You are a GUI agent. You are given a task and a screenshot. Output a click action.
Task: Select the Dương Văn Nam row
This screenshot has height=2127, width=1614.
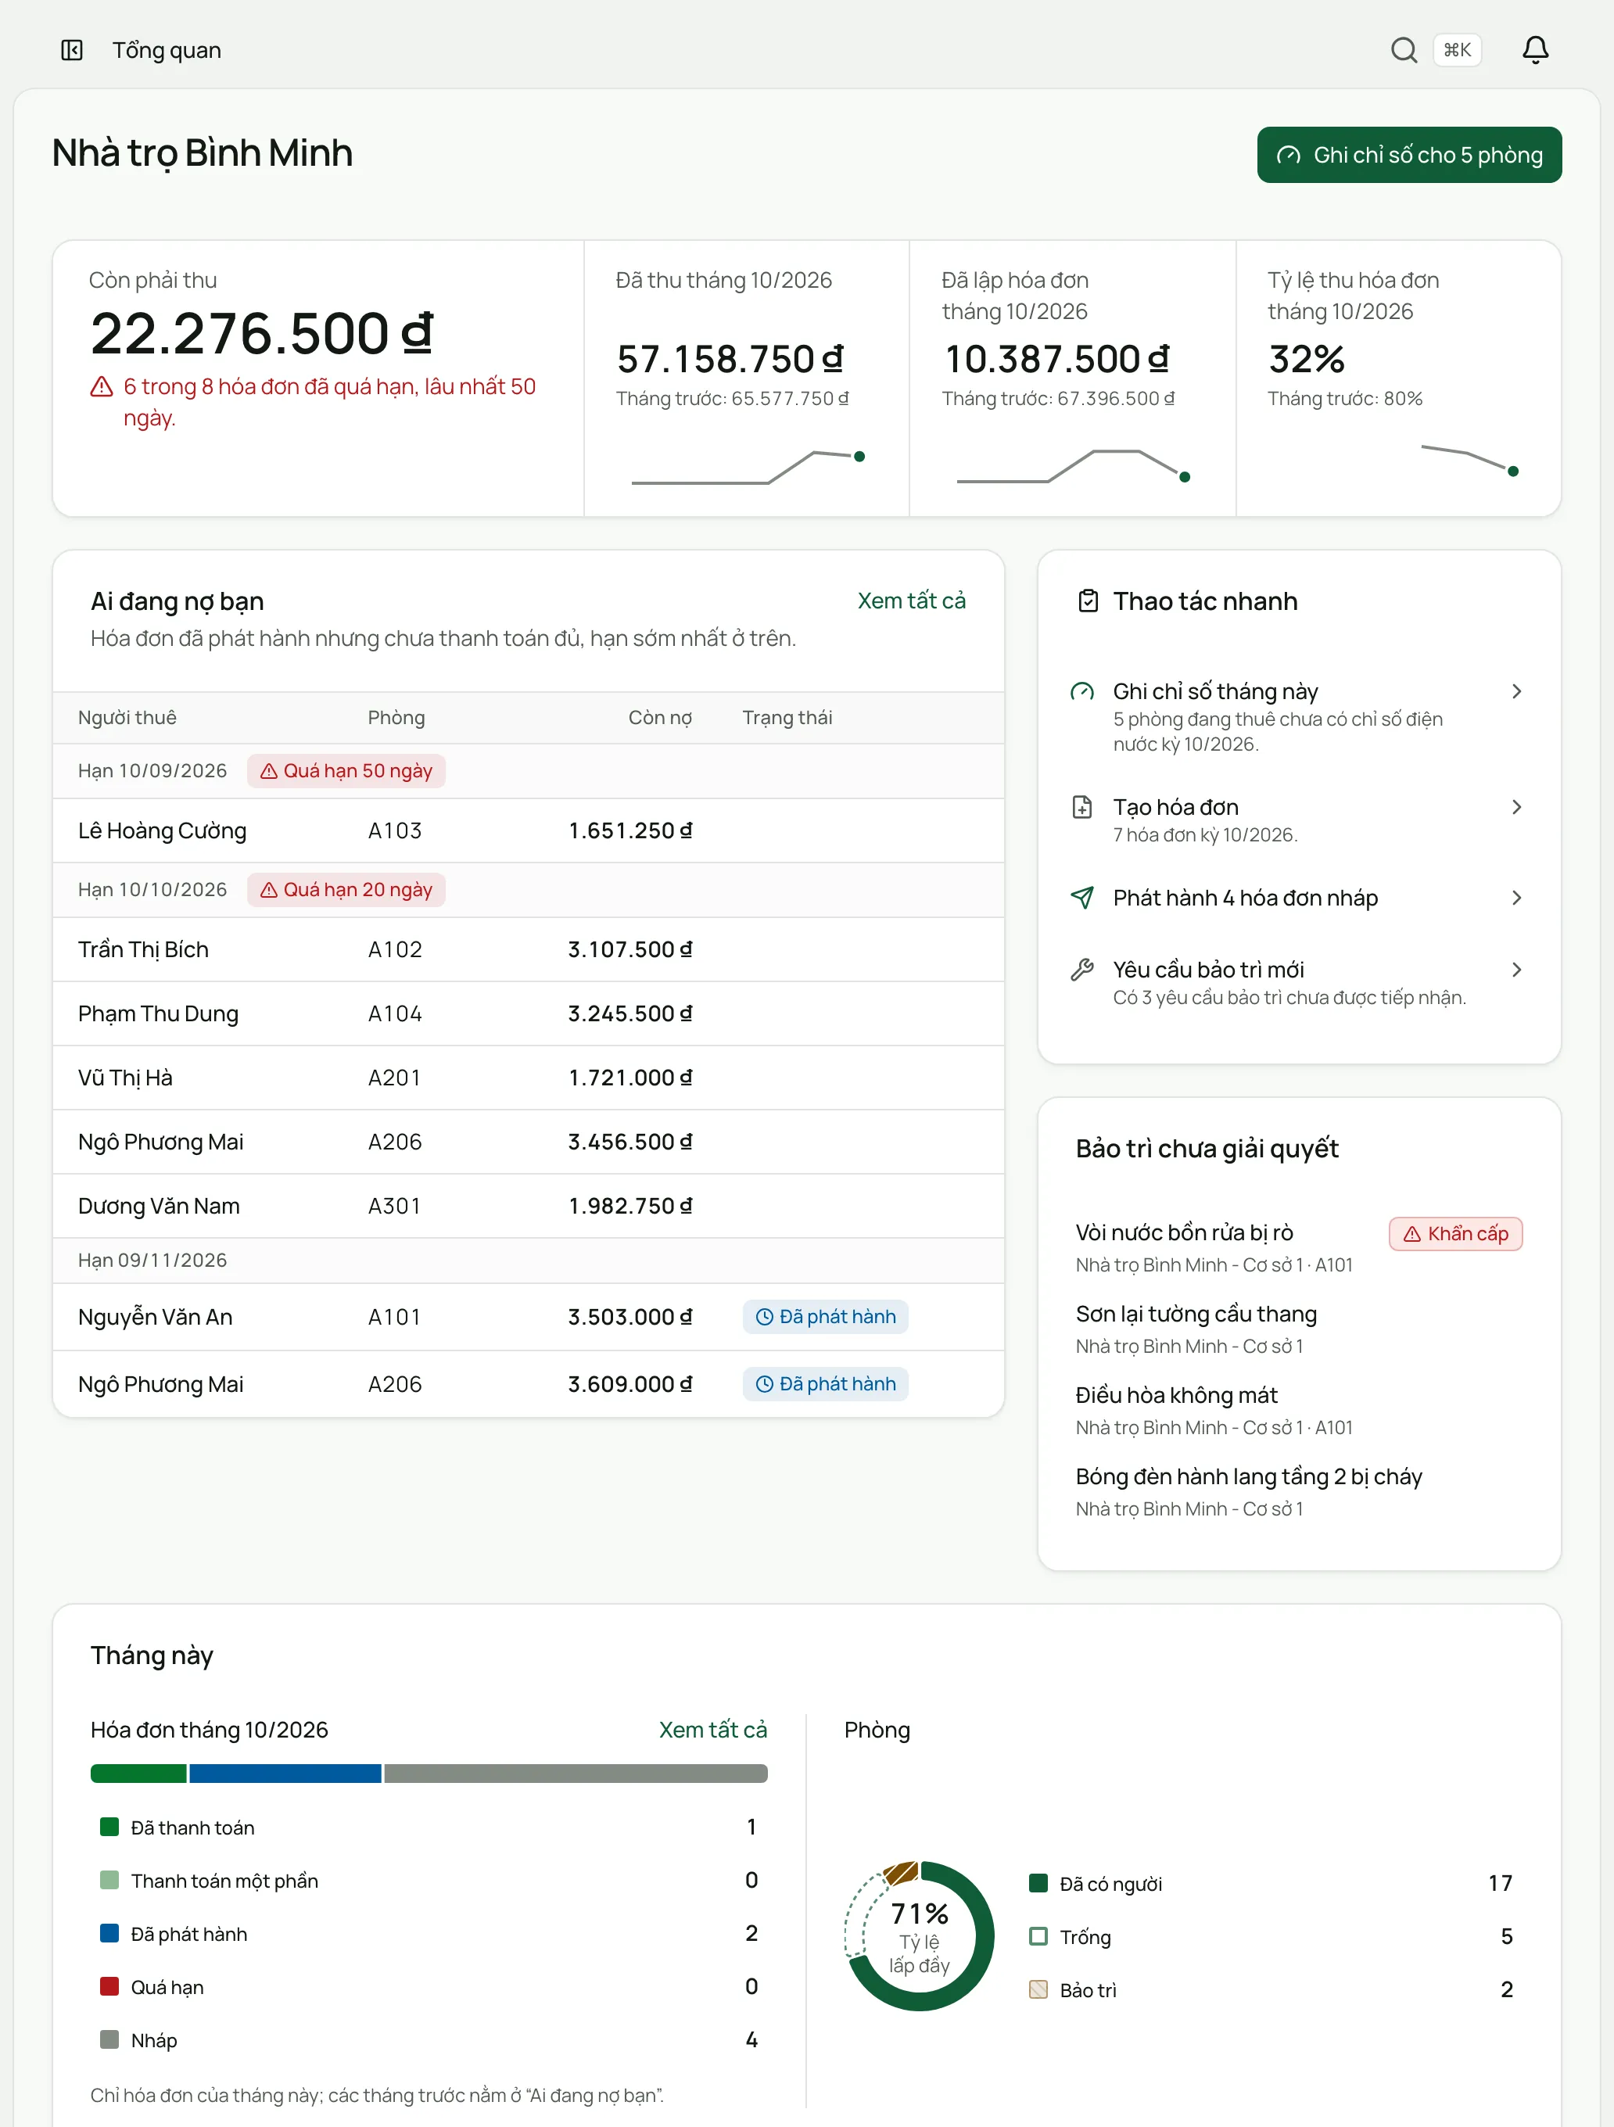pyautogui.click(x=528, y=1207)
